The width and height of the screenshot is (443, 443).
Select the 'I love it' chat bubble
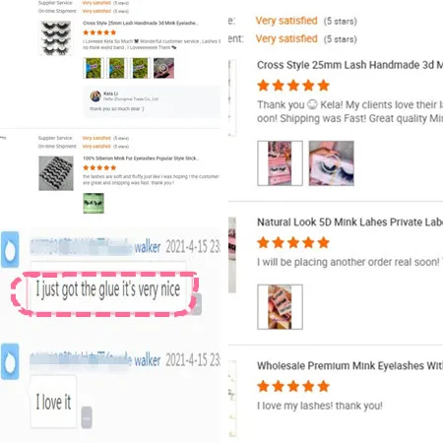(x=53, y=402)
